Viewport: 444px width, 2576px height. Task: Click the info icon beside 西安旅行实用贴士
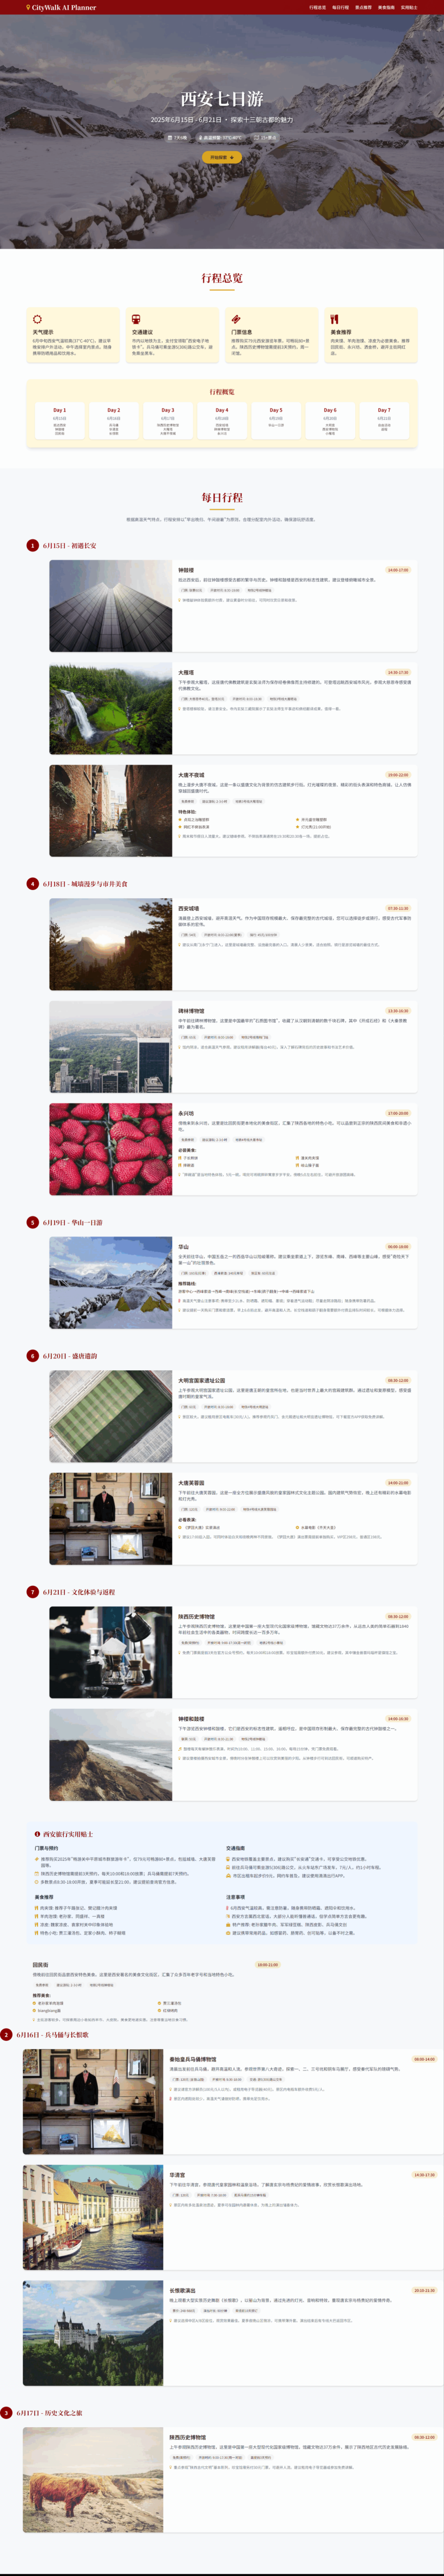point(38,1834)
